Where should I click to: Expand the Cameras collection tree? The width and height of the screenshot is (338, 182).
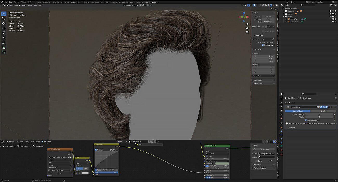pyautogui.click(x=284, y=11)
